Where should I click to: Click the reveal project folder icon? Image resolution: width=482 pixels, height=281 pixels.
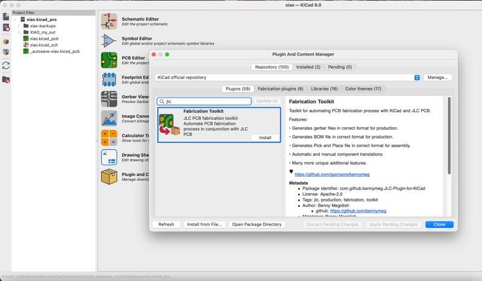(x=6, y=80)
